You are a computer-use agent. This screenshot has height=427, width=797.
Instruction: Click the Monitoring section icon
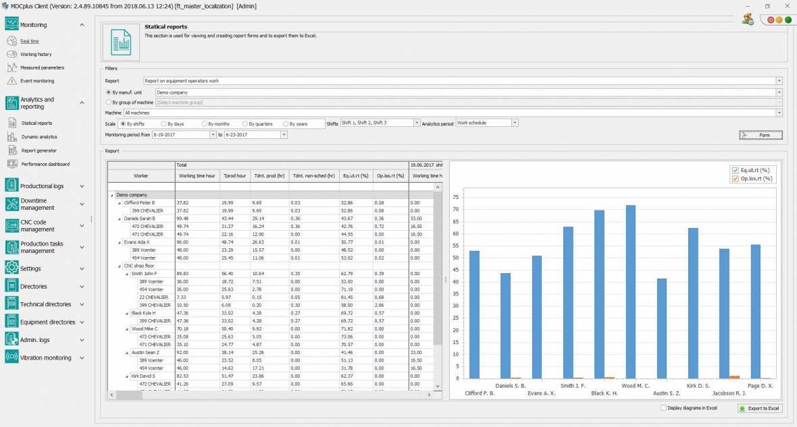click(11, 24)
